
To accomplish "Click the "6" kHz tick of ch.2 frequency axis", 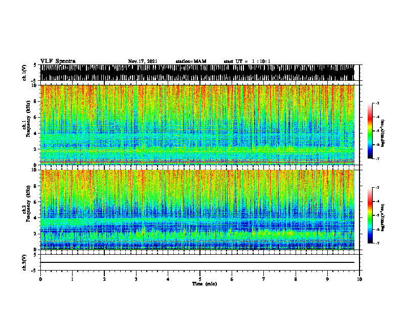I will [35, 202].
